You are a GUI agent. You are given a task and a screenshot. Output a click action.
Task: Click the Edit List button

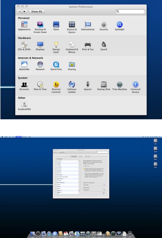[87, 166]
